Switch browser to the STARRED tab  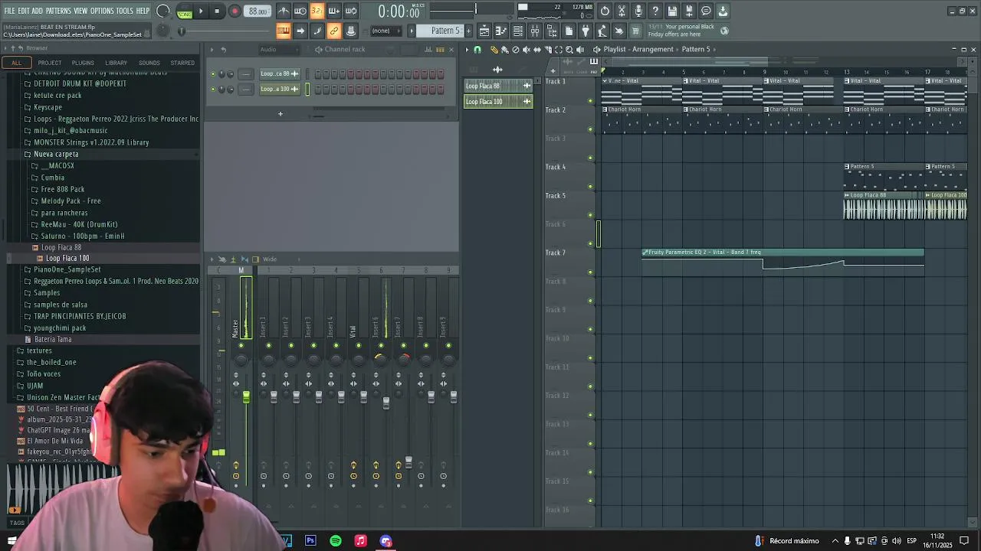click(x=182, y=63)
